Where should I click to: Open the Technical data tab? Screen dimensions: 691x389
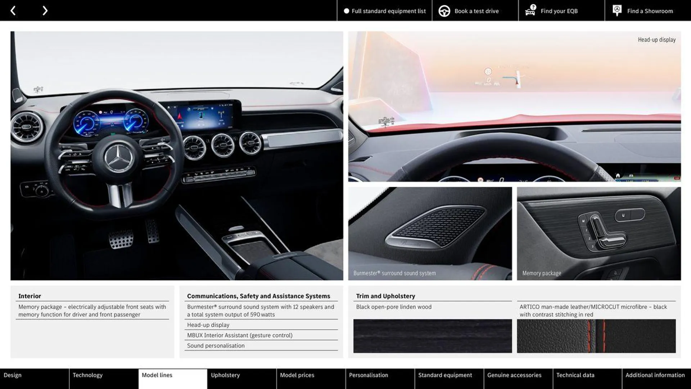point(587,379)
